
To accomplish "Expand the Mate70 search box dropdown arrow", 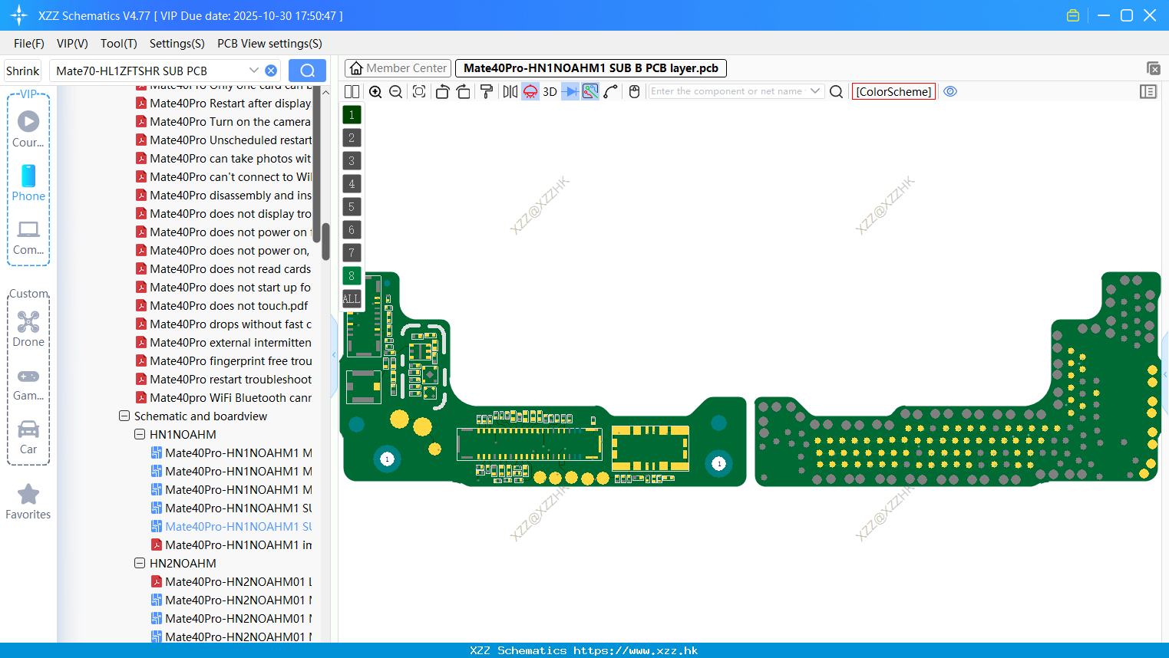I will [254, 71].
